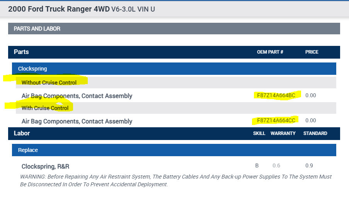Select the With Cruise Control row
349x199 pixels.
pos(45,108)
